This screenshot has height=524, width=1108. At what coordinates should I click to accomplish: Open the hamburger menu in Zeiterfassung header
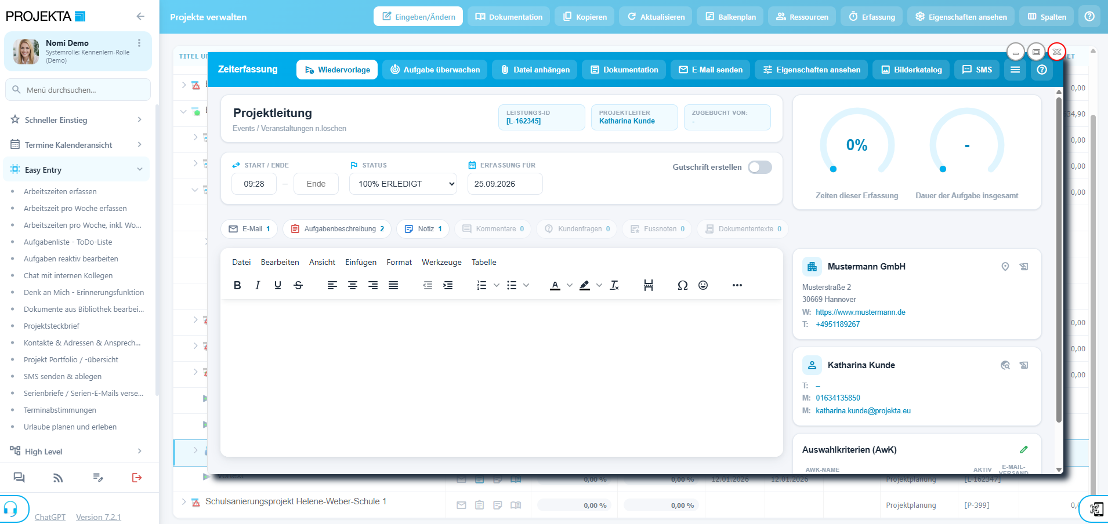pos(1015,70)
